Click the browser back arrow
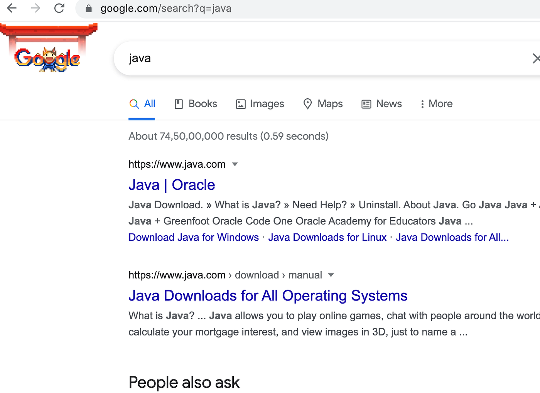 coord(12,8)
